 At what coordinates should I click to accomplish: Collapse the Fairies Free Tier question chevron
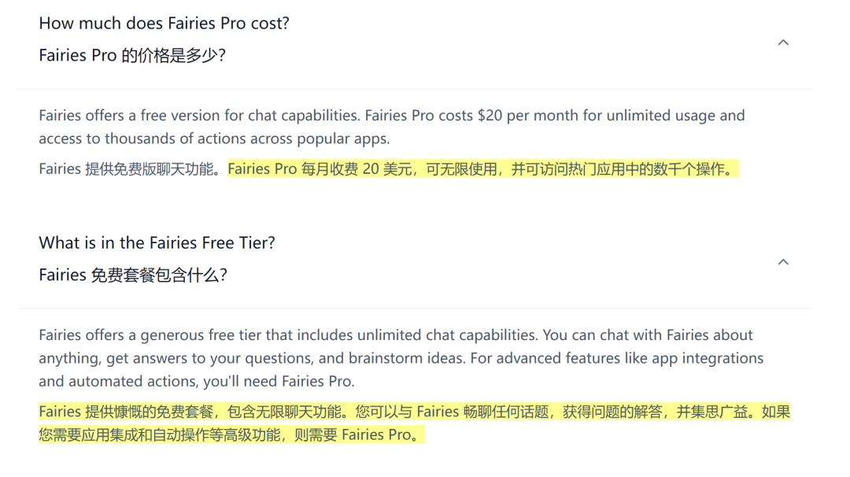tap(783, 262)
